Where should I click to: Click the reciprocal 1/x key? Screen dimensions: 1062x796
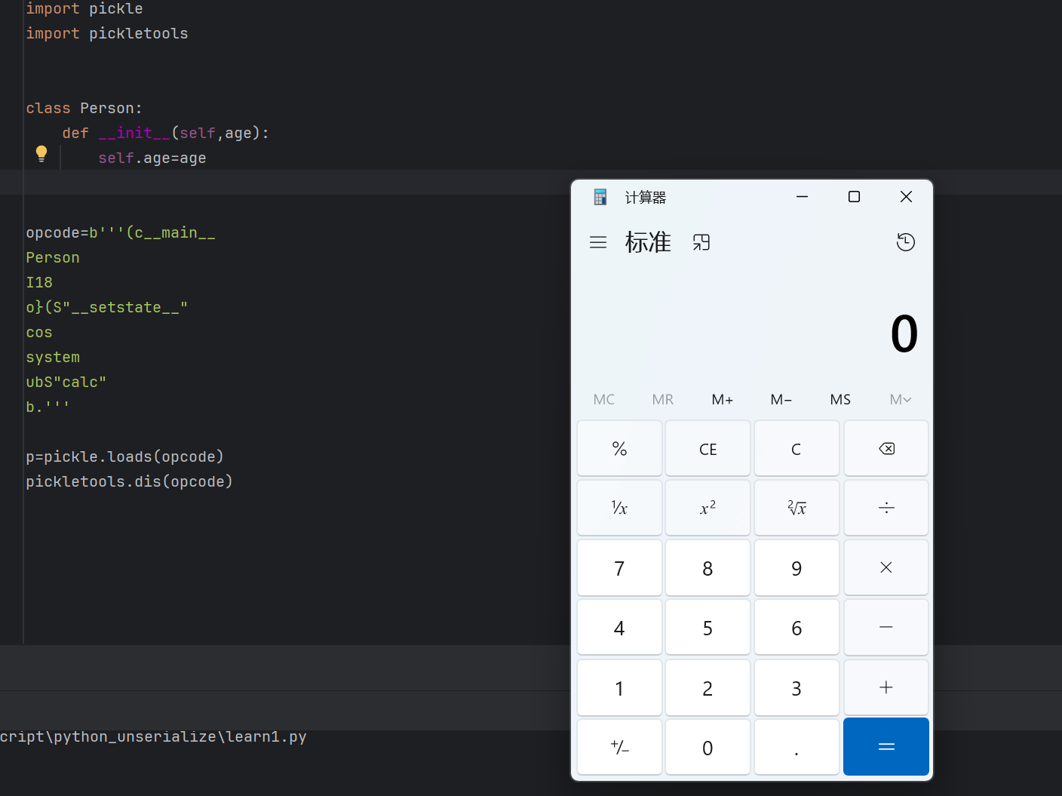619,508
